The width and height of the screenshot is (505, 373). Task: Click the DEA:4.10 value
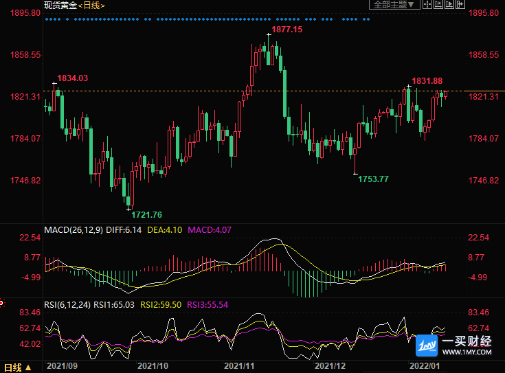[165, 230]
